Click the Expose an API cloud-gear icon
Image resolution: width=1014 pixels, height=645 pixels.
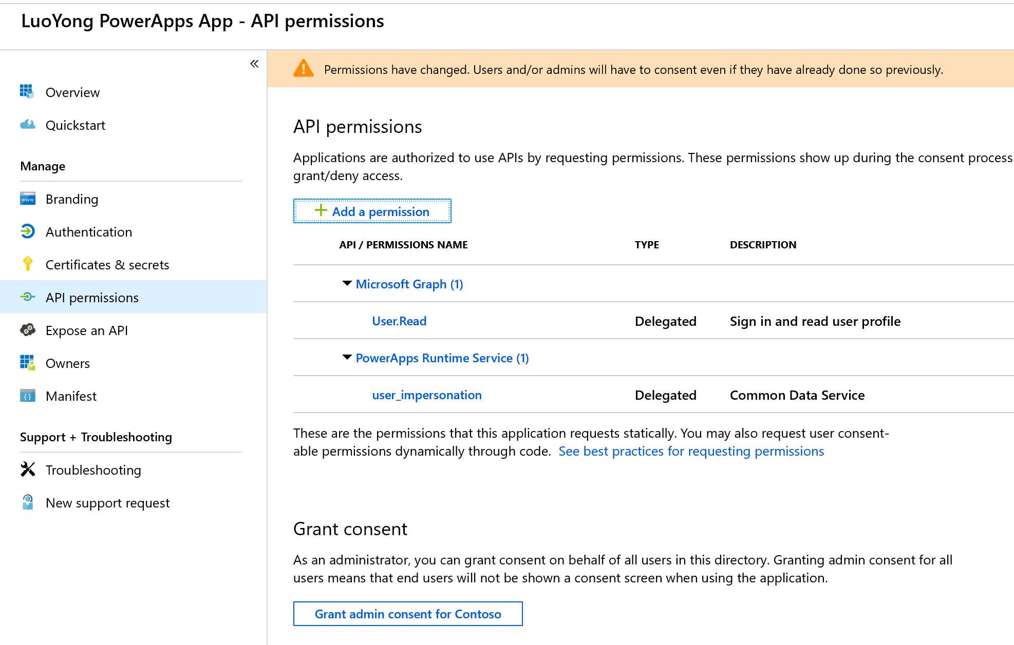(x=27, y=330)
